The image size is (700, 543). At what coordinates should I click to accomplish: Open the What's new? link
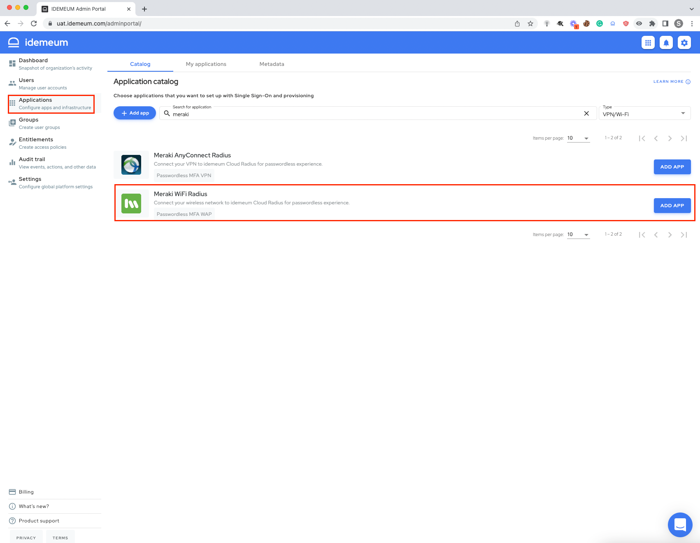[54, 506]
